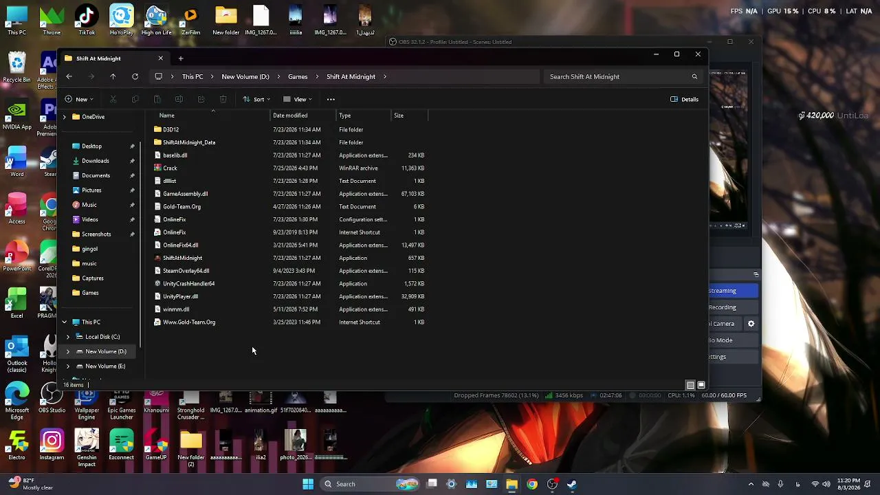This screenshot has height=495, width=880.
Task: Open the New item dropdown
Action: click(80, 99)
